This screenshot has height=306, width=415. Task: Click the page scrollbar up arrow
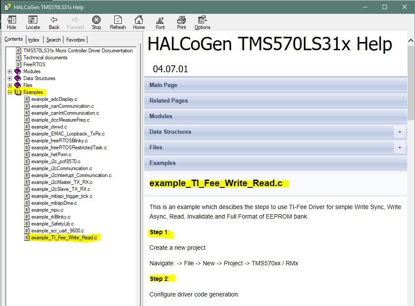tap(411, 40)
